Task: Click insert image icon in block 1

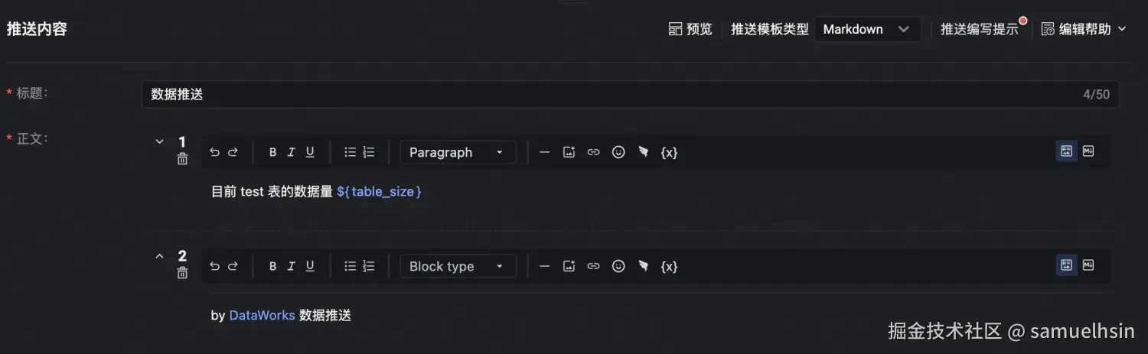Action: click(x=569, y=152)
